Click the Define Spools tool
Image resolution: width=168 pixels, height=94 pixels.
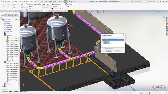coord(44,5)
